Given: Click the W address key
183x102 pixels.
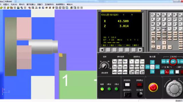Looking at the screenshot, I should click(x=159, y=29).
